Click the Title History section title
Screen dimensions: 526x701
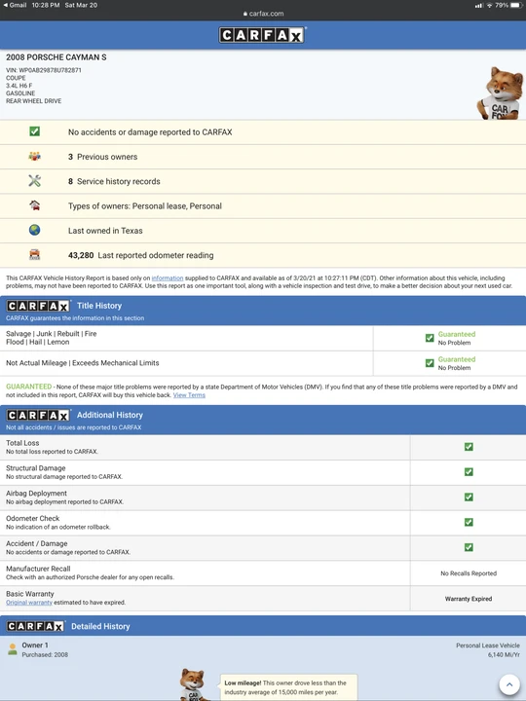(99, 306)
